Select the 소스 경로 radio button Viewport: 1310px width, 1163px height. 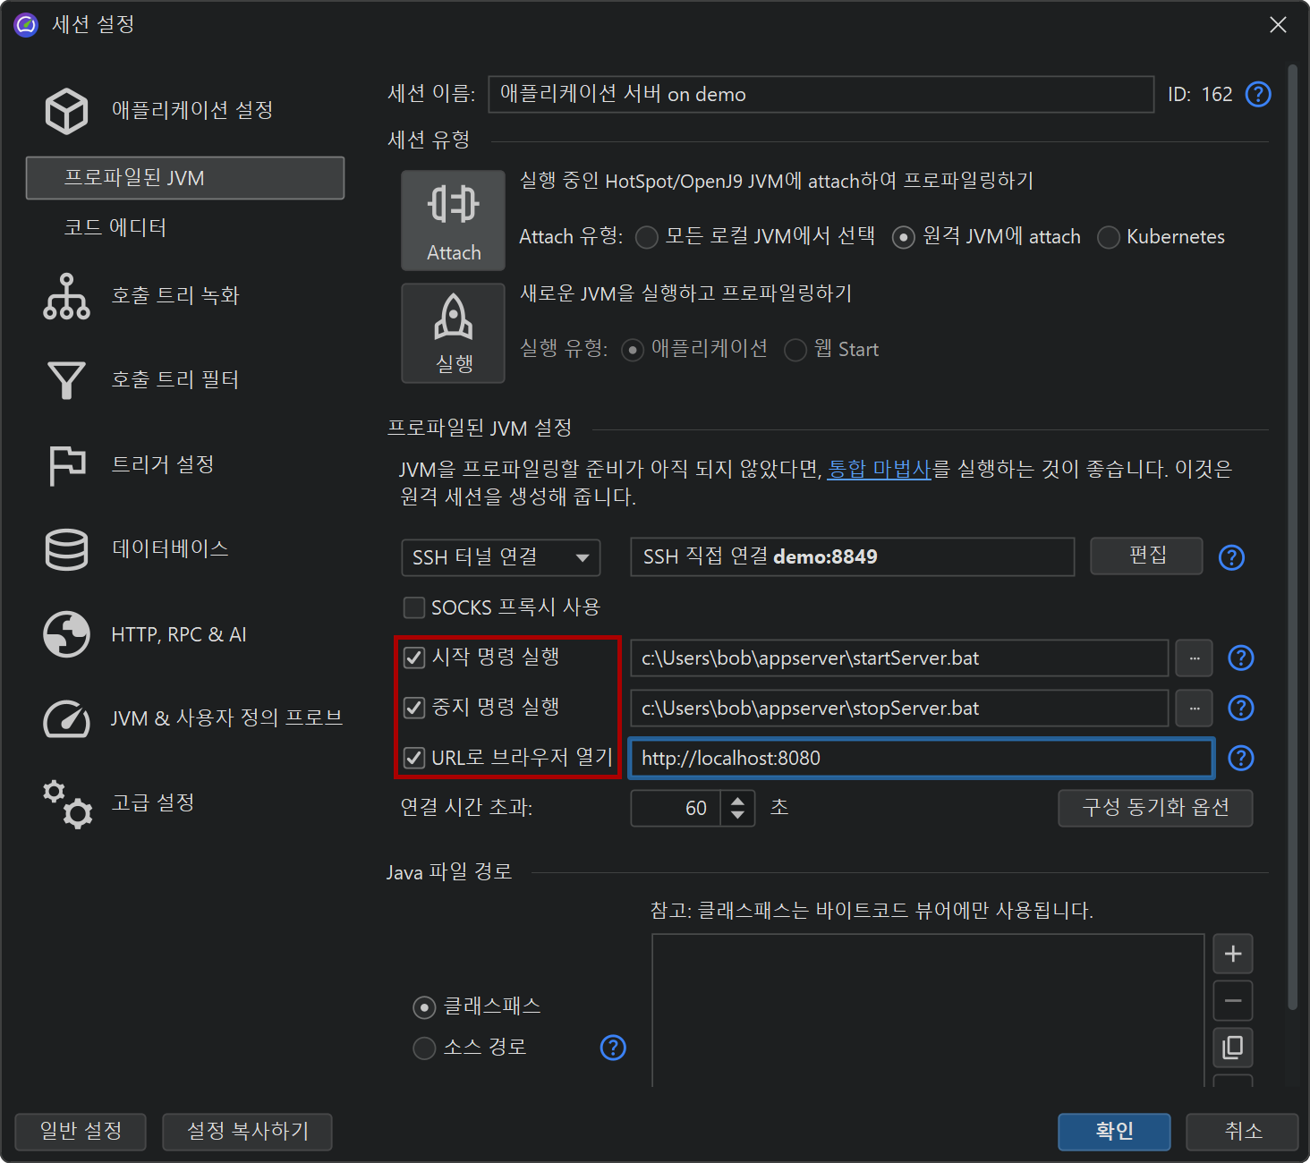424,1048
